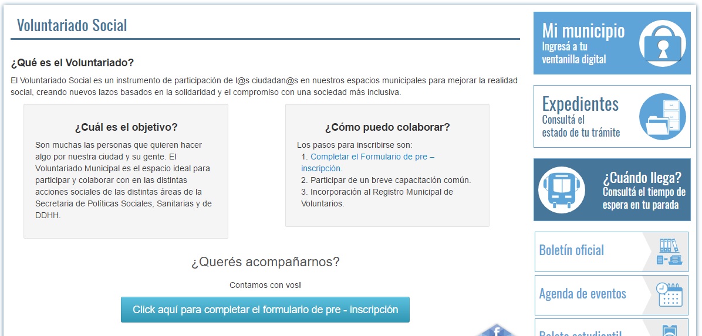702x336 pixels.
Task: Click the binders icon on Boletín oficial
Action: [x=669, y=252]
